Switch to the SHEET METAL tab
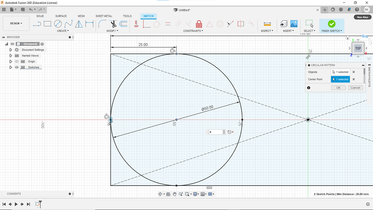This screenshot has height=210, width=373. click(104, 16)
